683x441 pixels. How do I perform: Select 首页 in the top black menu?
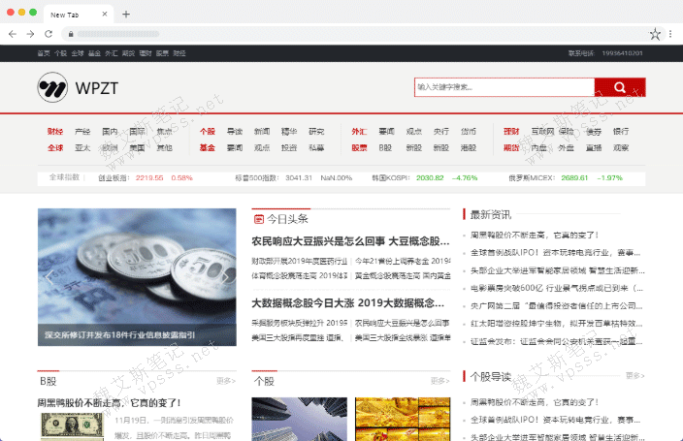[x=43, y=53]
